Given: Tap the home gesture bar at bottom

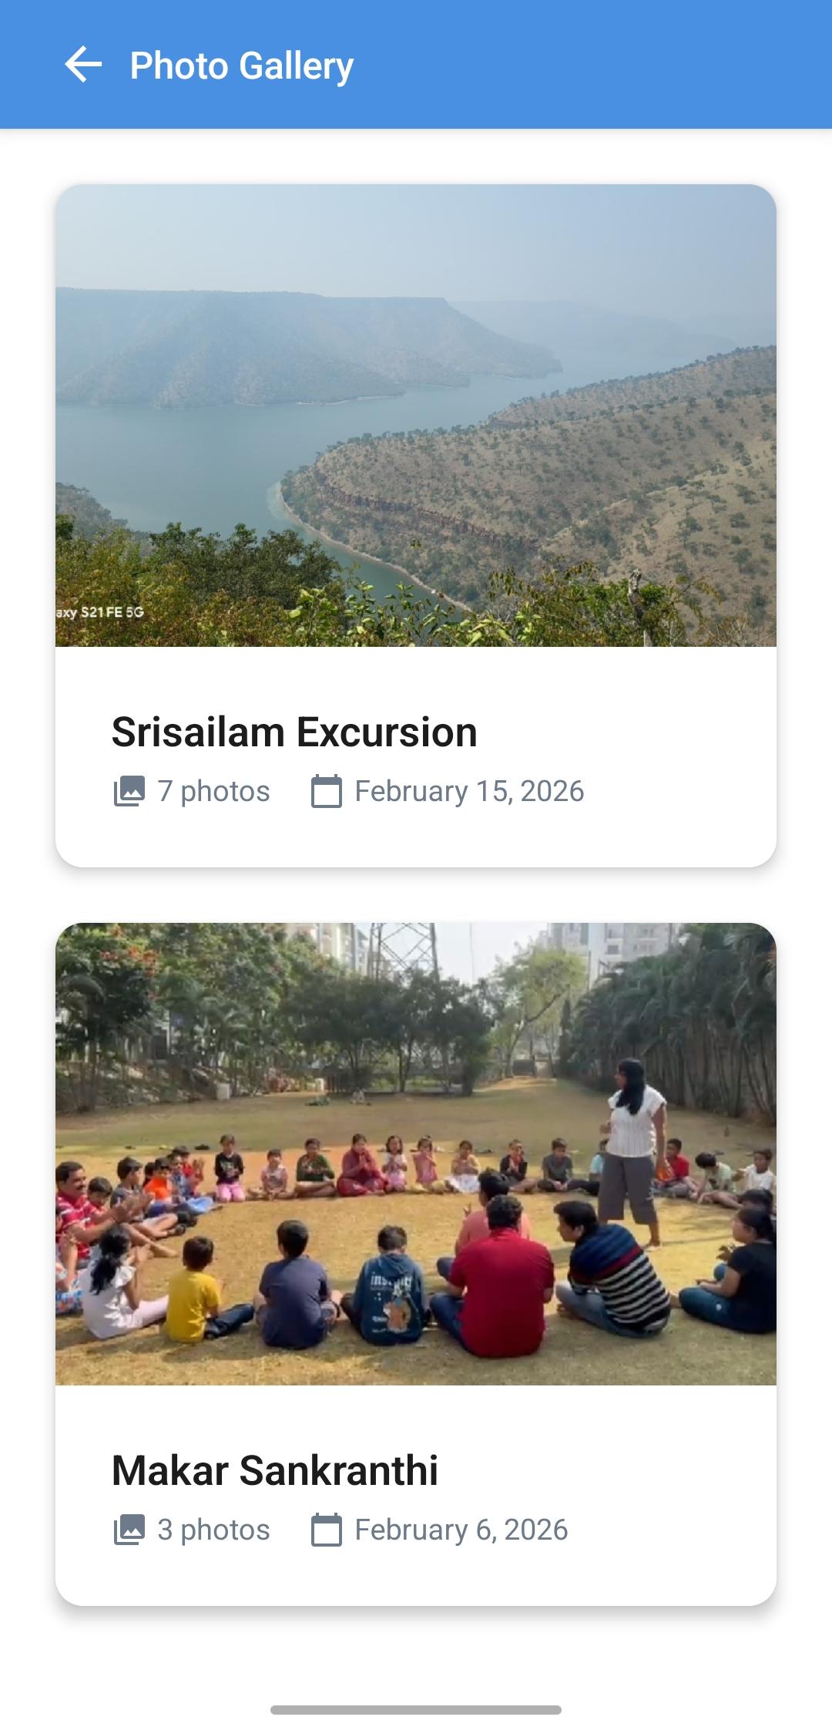Looking at the screenshot, I should [x=416, y=1710].
